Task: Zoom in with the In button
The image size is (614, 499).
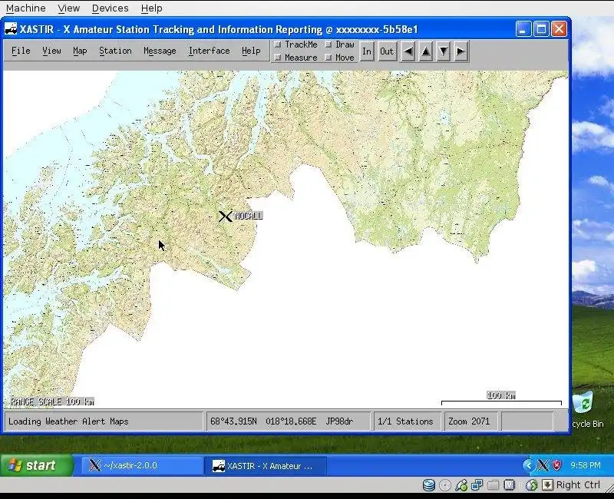Action: [x=367, y=51]
